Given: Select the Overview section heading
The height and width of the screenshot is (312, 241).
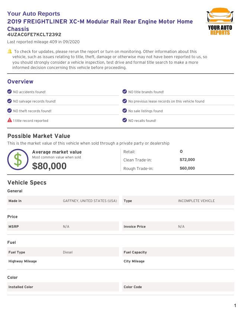Looking at the screenshot, I should (20, 81).
